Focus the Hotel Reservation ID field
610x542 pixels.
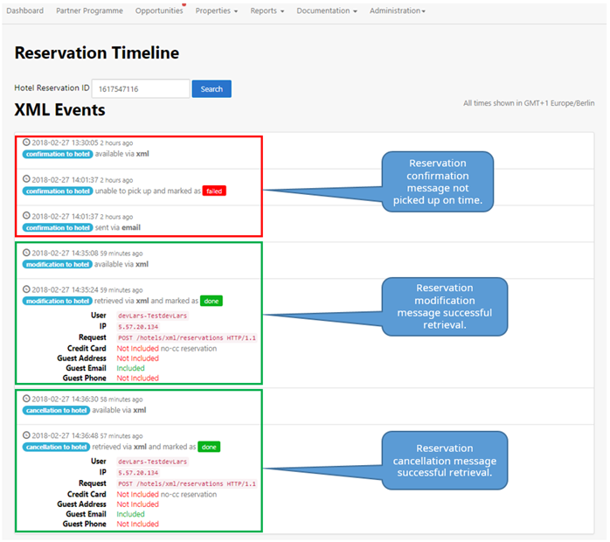pyautogui.click(x=141, y=88)
